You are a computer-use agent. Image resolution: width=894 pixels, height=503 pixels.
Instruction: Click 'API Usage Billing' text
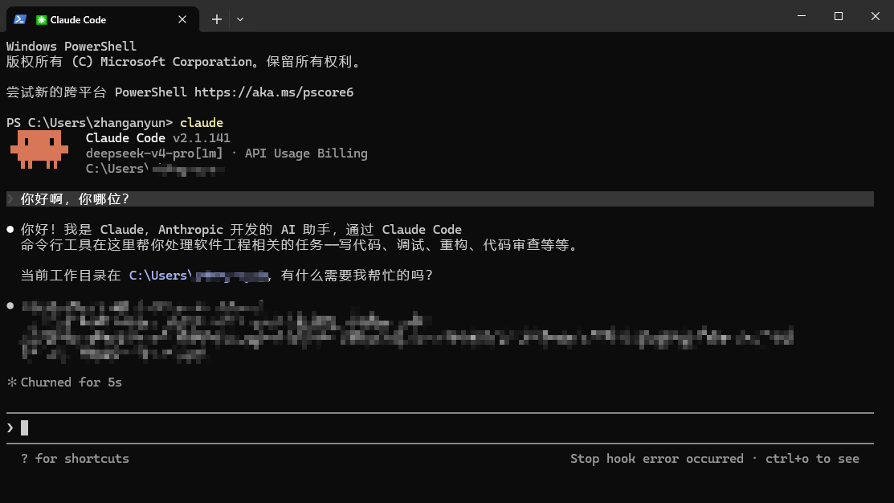(306, 153)
